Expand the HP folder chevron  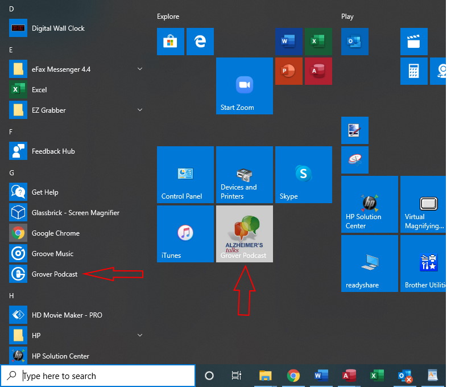click(x=140, y=335)
